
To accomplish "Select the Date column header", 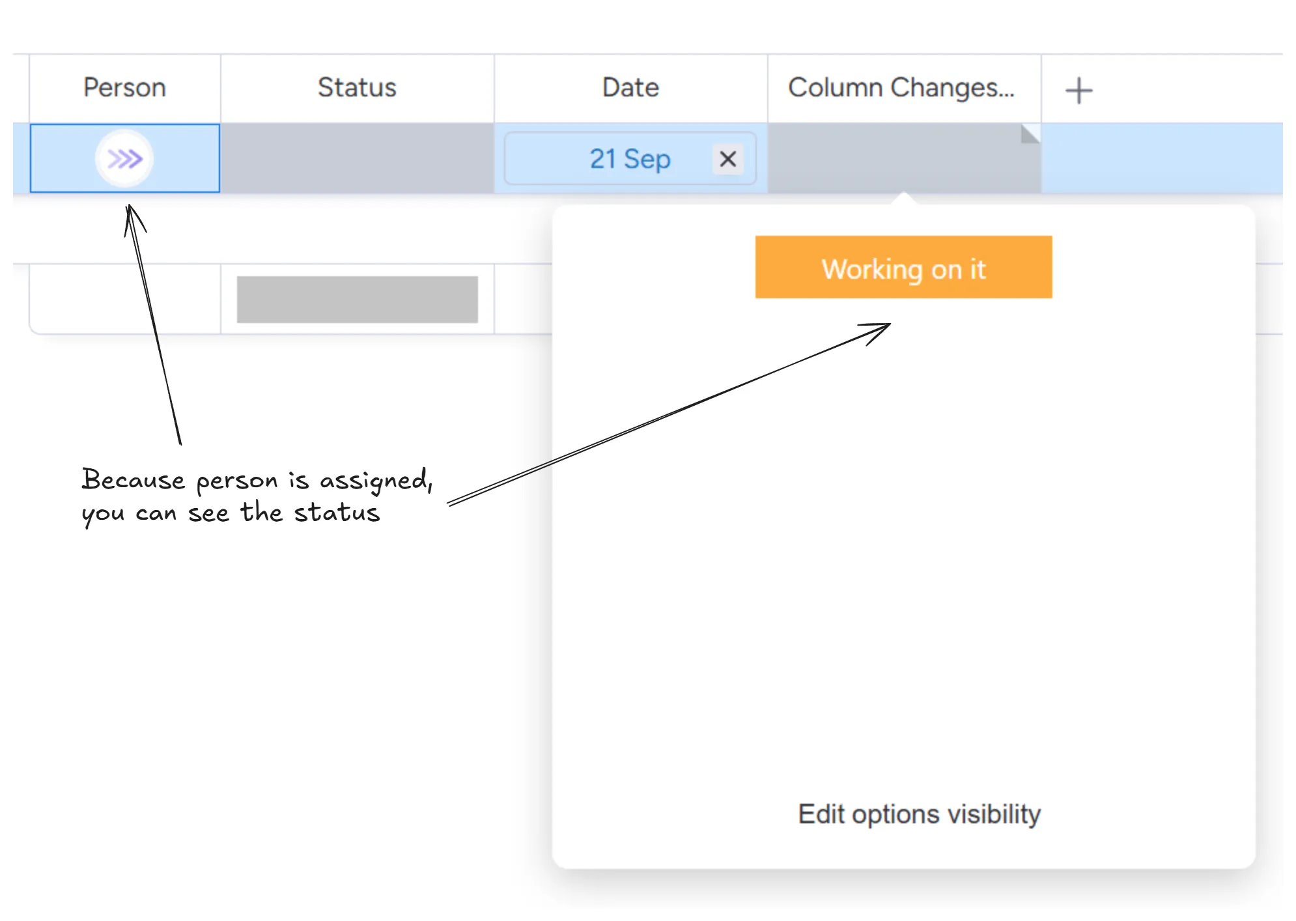I will pyautogui.click(x=630, y=87).
